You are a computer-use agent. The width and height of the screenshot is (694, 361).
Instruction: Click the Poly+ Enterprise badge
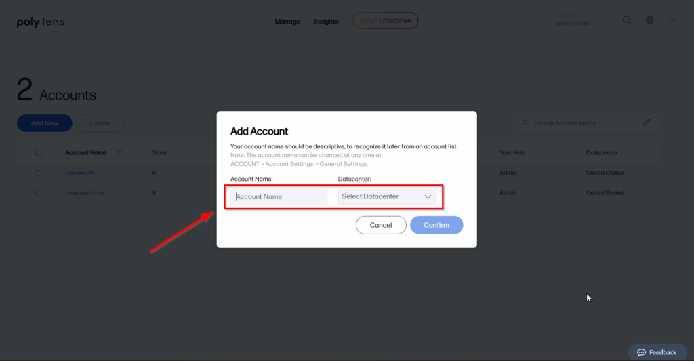pos(385,21)
